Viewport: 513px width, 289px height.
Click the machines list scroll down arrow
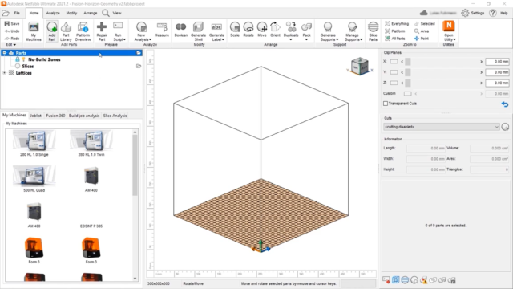pos(135,279)
